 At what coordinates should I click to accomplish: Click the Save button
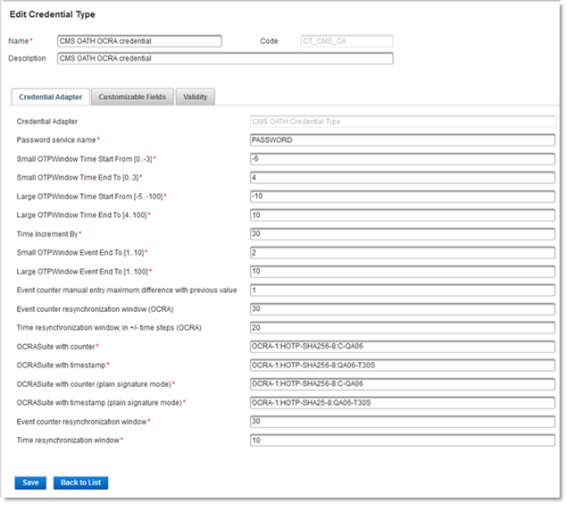[x=29, y=483]
